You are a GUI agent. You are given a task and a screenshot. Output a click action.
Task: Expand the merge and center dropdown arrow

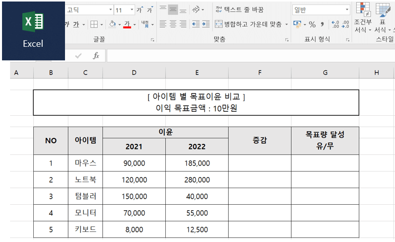pos(286,24)
